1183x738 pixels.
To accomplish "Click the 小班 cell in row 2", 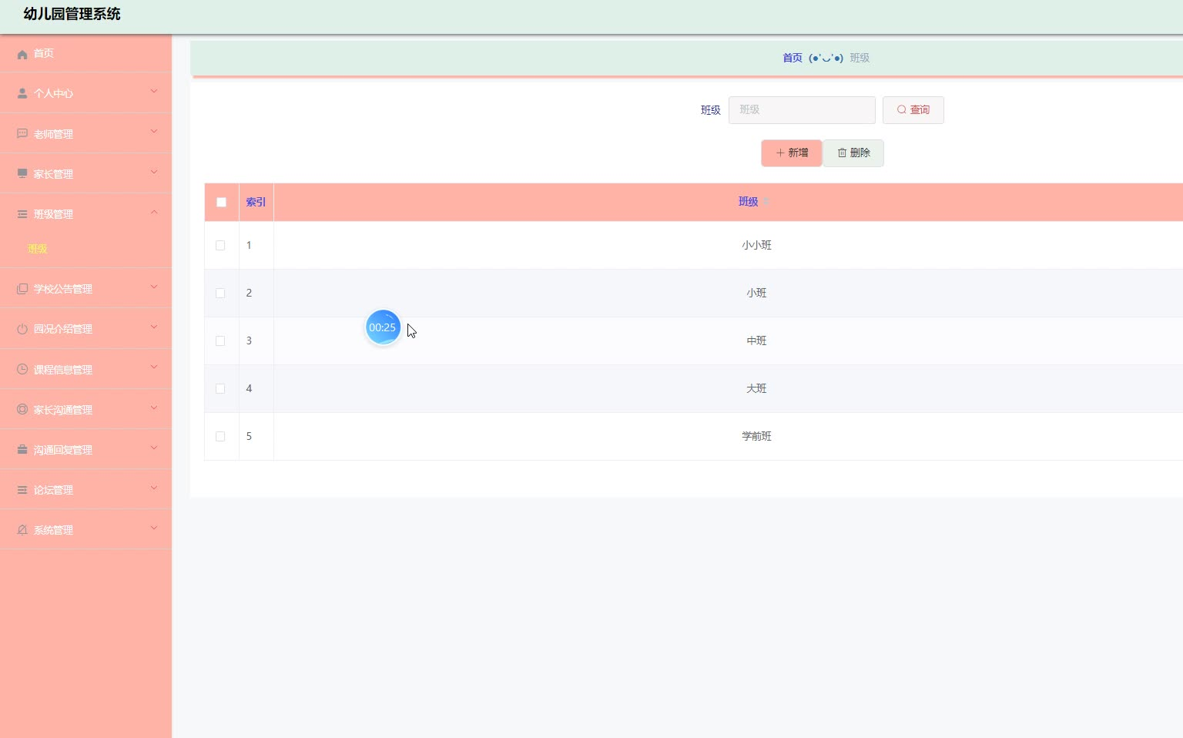I will 756,293.
